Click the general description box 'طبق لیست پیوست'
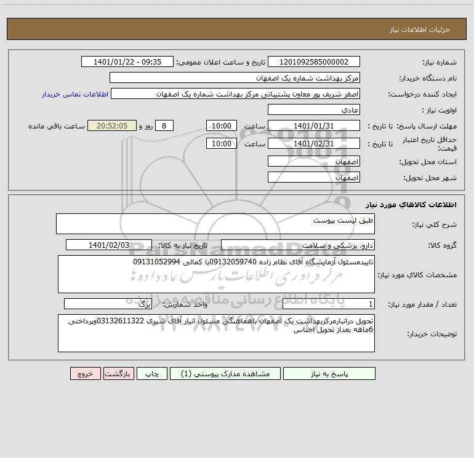The height and width of the screenshot is (458, 474). 215,224
